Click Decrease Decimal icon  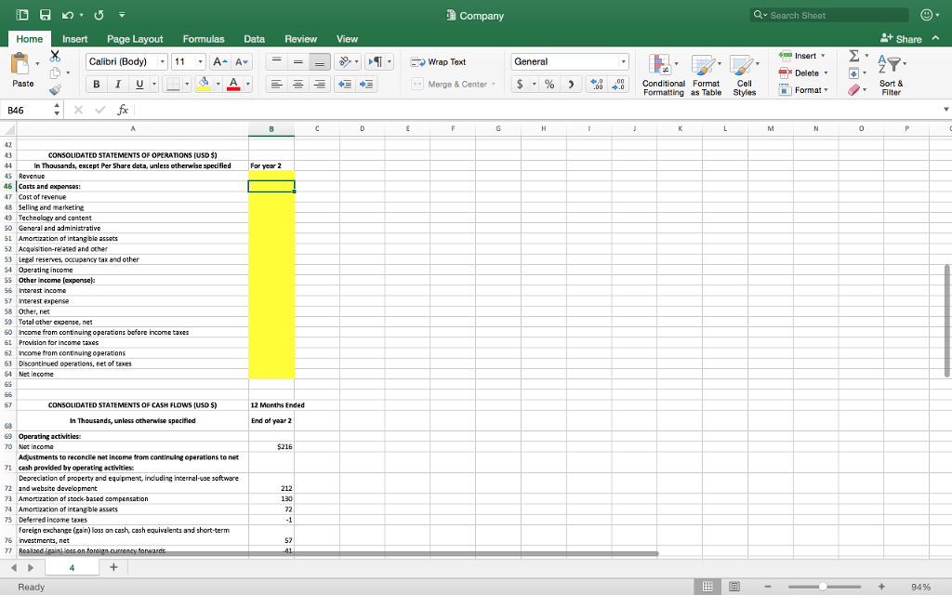click(x=618, y=84)
